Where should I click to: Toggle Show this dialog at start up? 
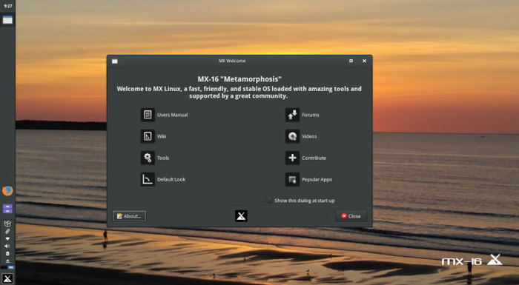tap(300, 201)
